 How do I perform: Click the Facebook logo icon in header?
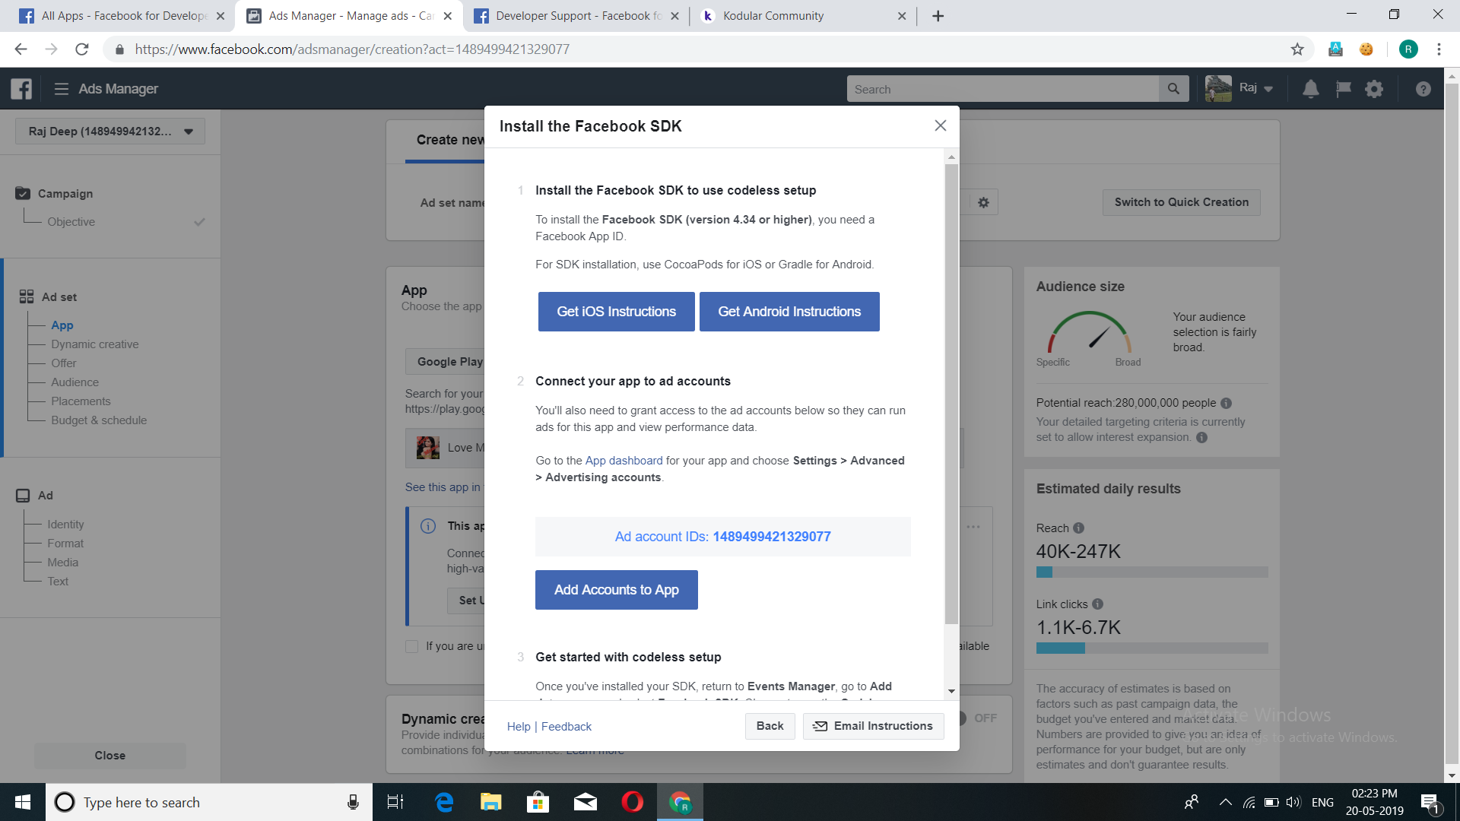21,89
